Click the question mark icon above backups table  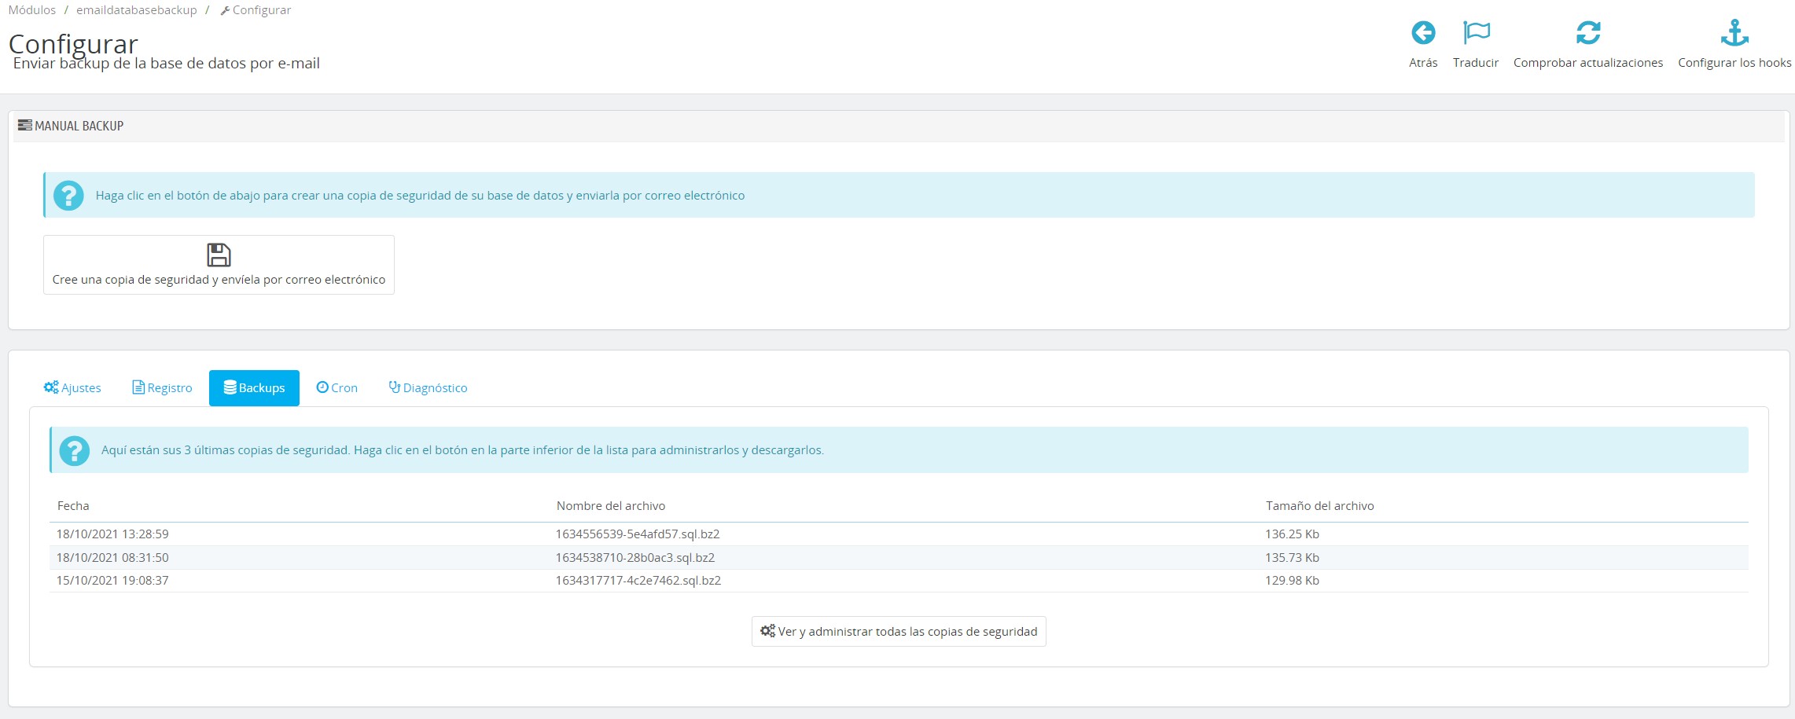[x=75, y=451]
